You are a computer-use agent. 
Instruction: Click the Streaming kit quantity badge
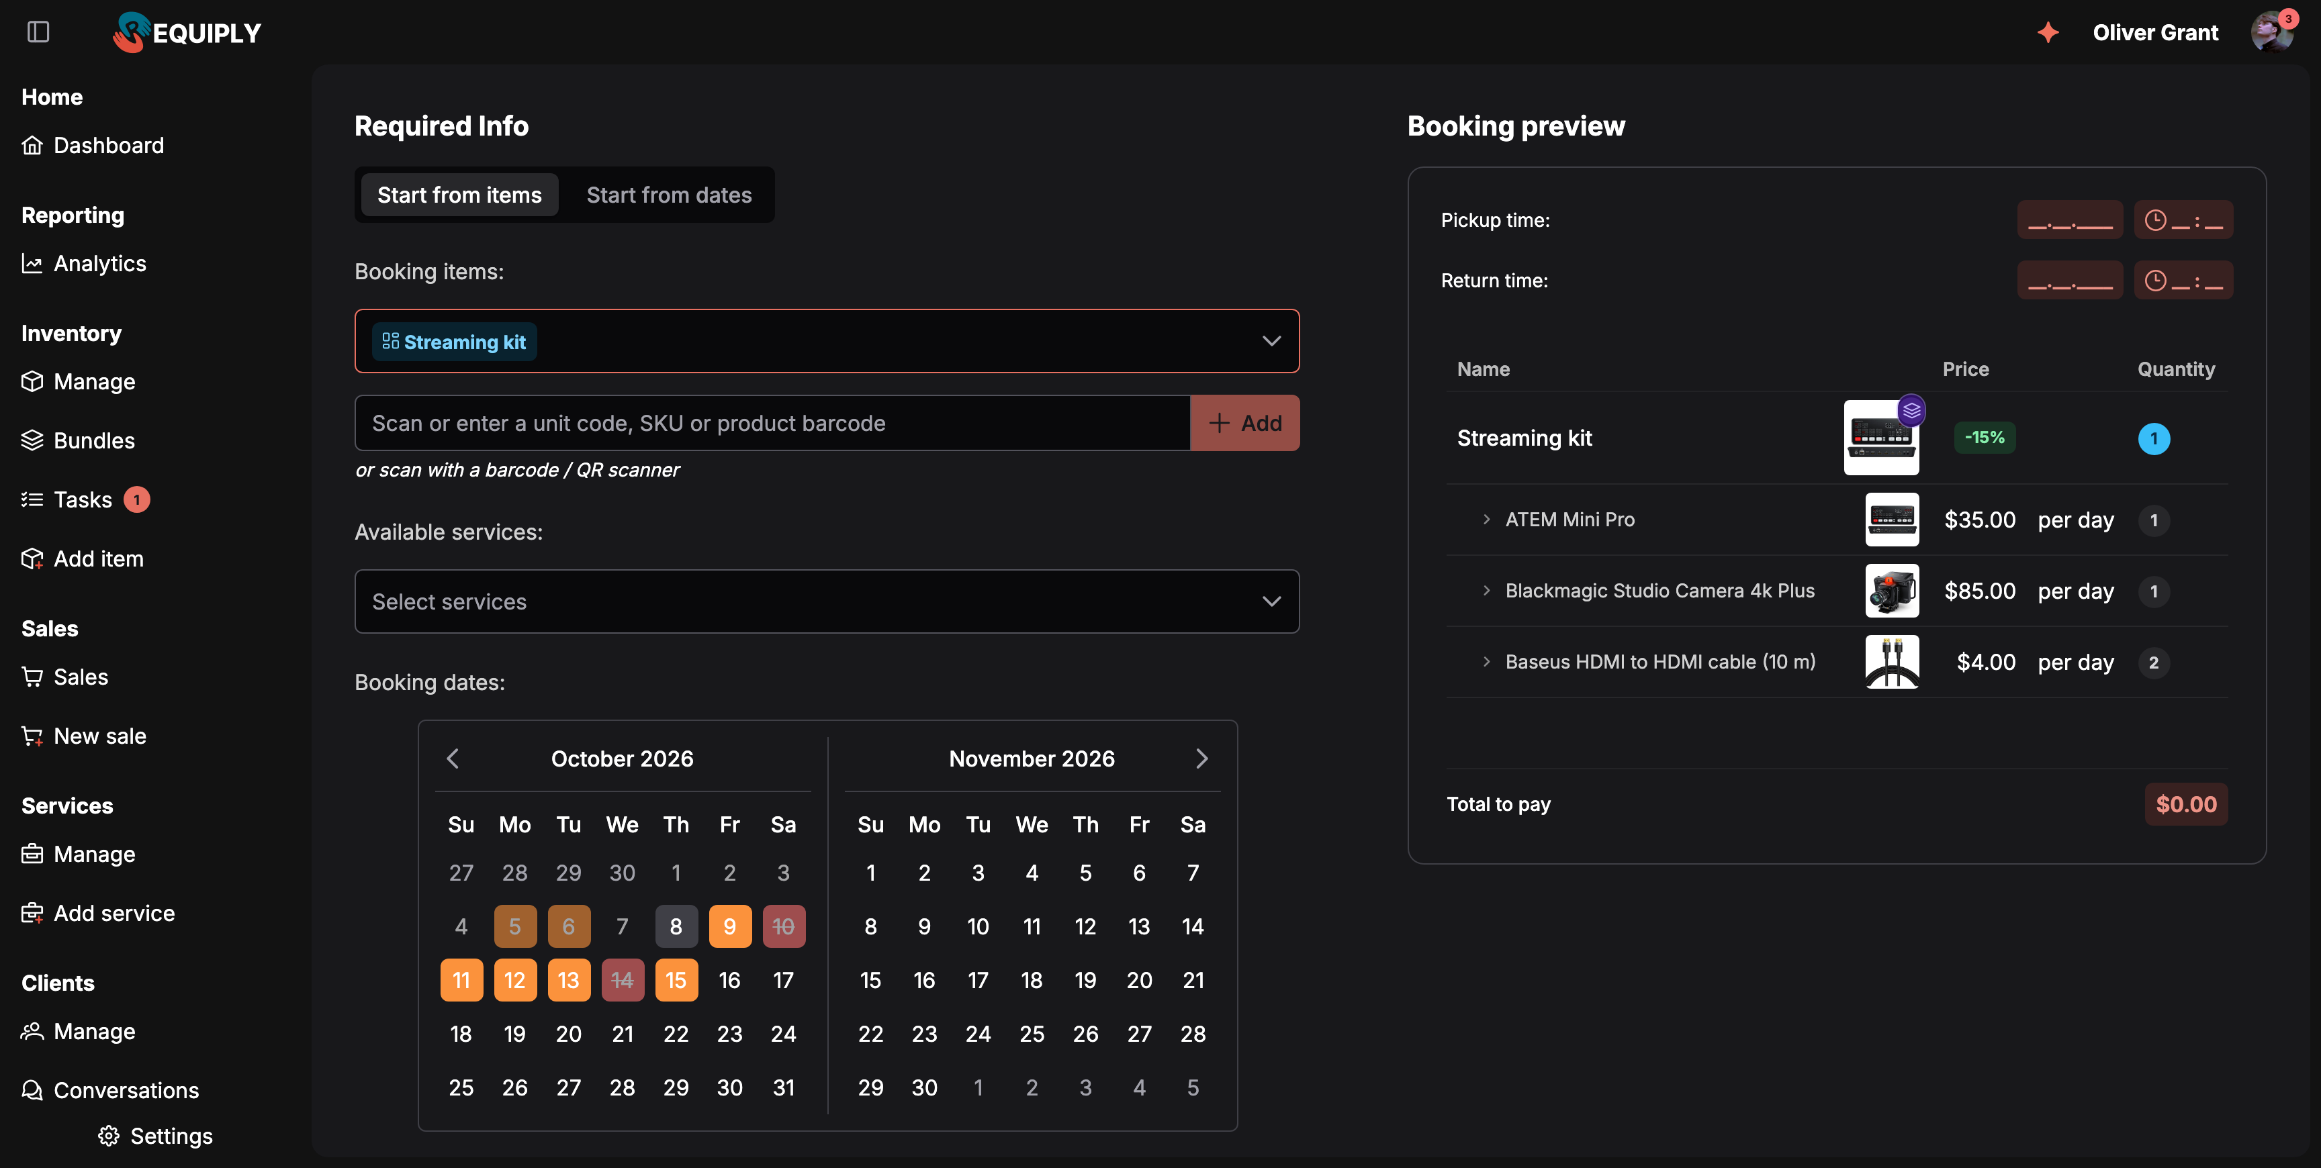[2153, 438]
